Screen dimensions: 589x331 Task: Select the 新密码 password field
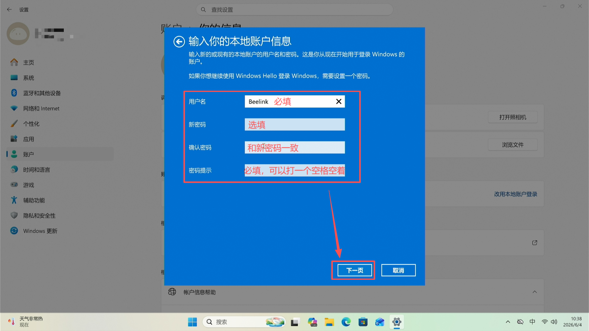(294, 124)
